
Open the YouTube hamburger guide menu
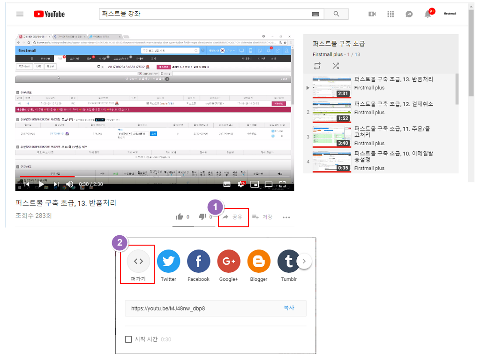click(20, 14)
